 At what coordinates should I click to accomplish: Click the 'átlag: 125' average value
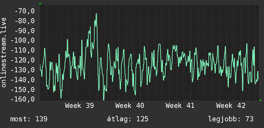click(128, 119)
